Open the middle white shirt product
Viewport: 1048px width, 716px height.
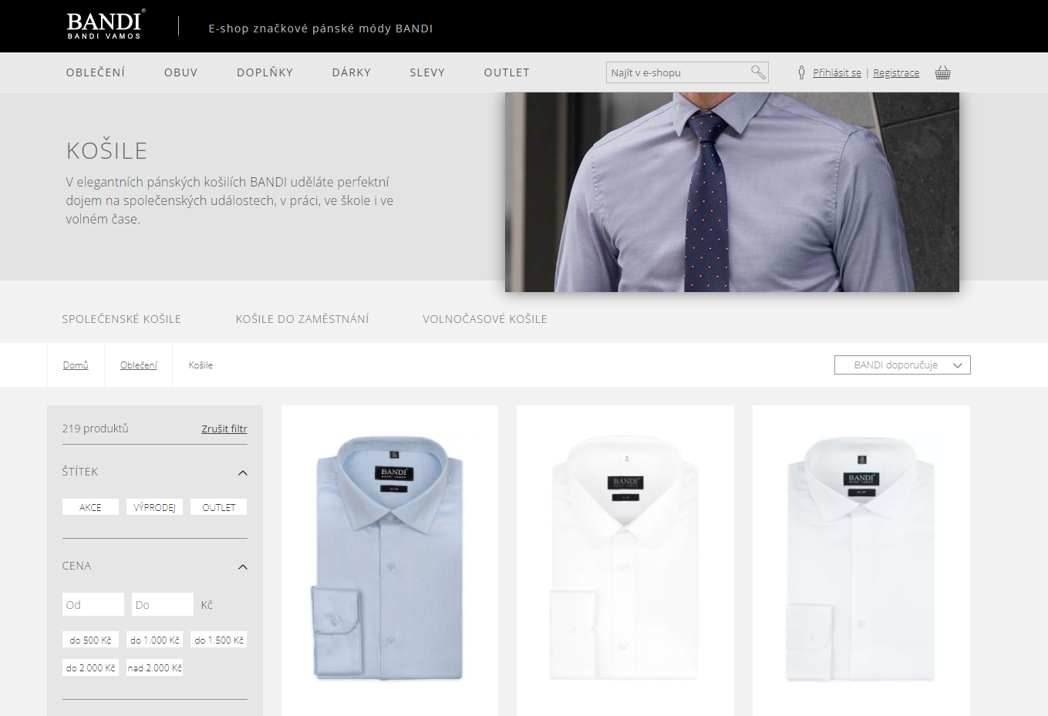(625, 560)
